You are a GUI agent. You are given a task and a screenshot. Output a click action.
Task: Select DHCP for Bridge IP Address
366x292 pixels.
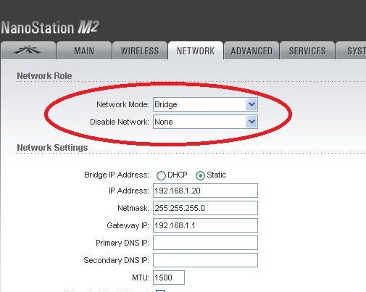click(161, 175)
